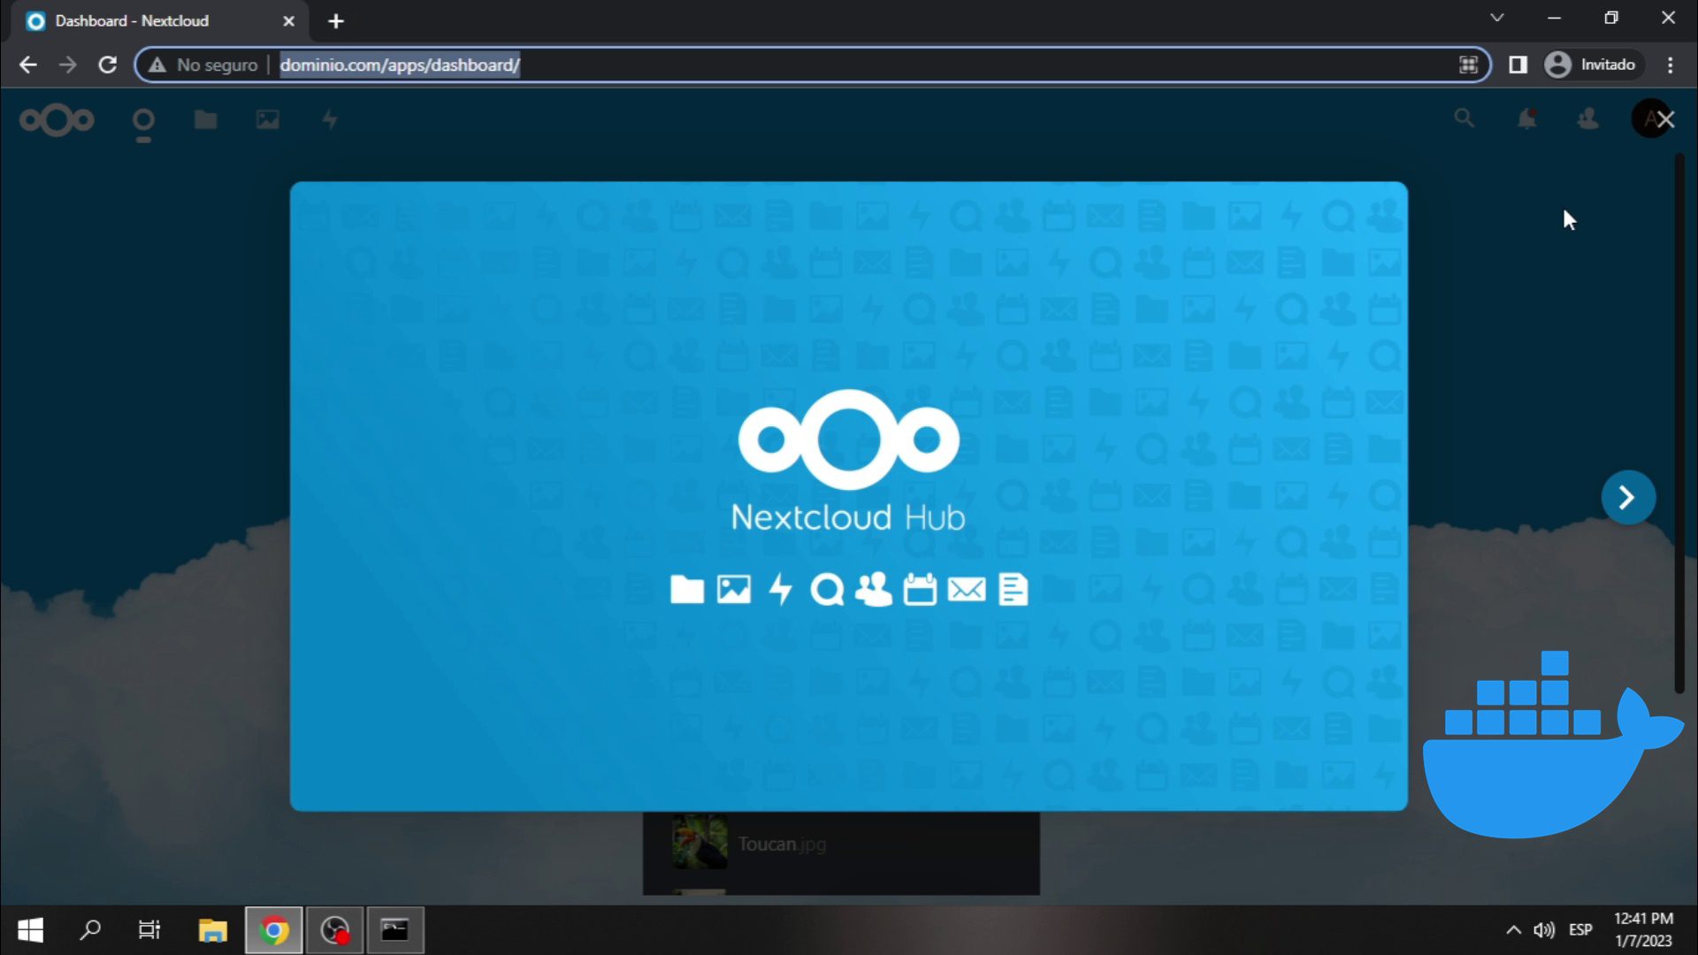The height and width of the screenshot is (955, 1698).
Task: Open the Files app icon
Action: (x=205, y=119)
